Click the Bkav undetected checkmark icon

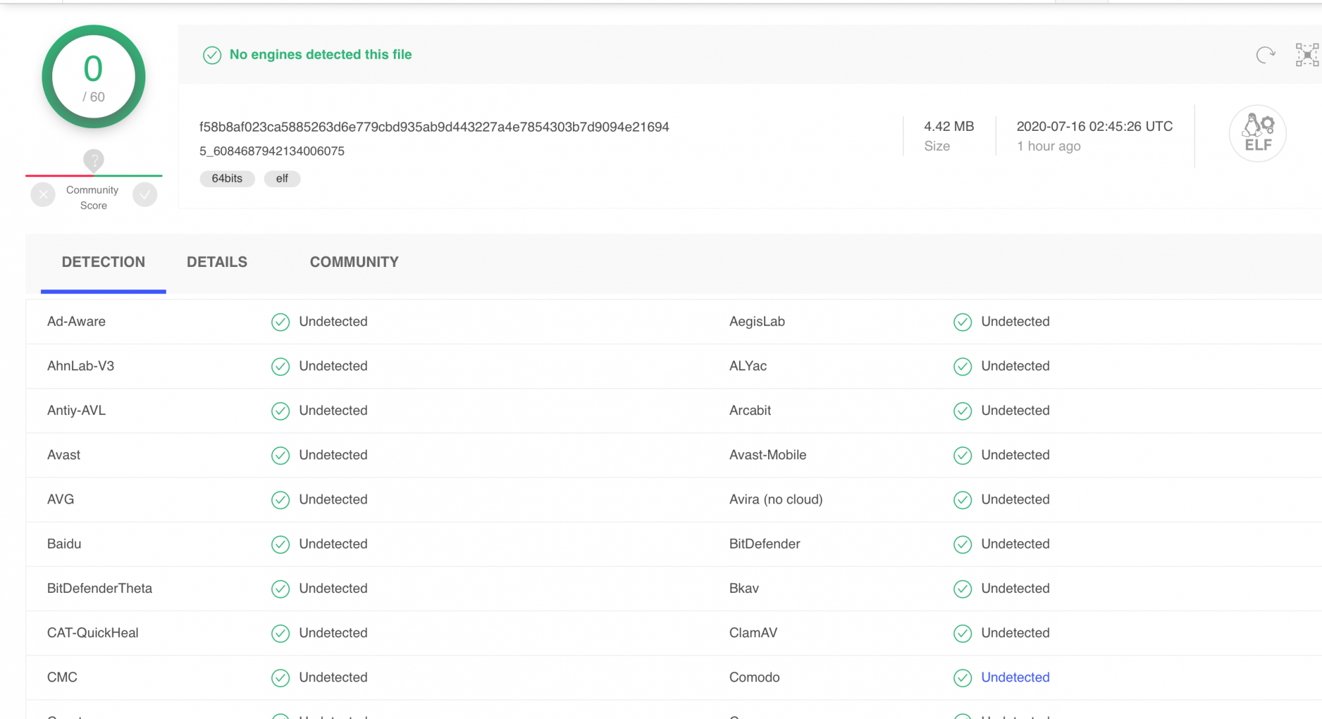point(962,589)
